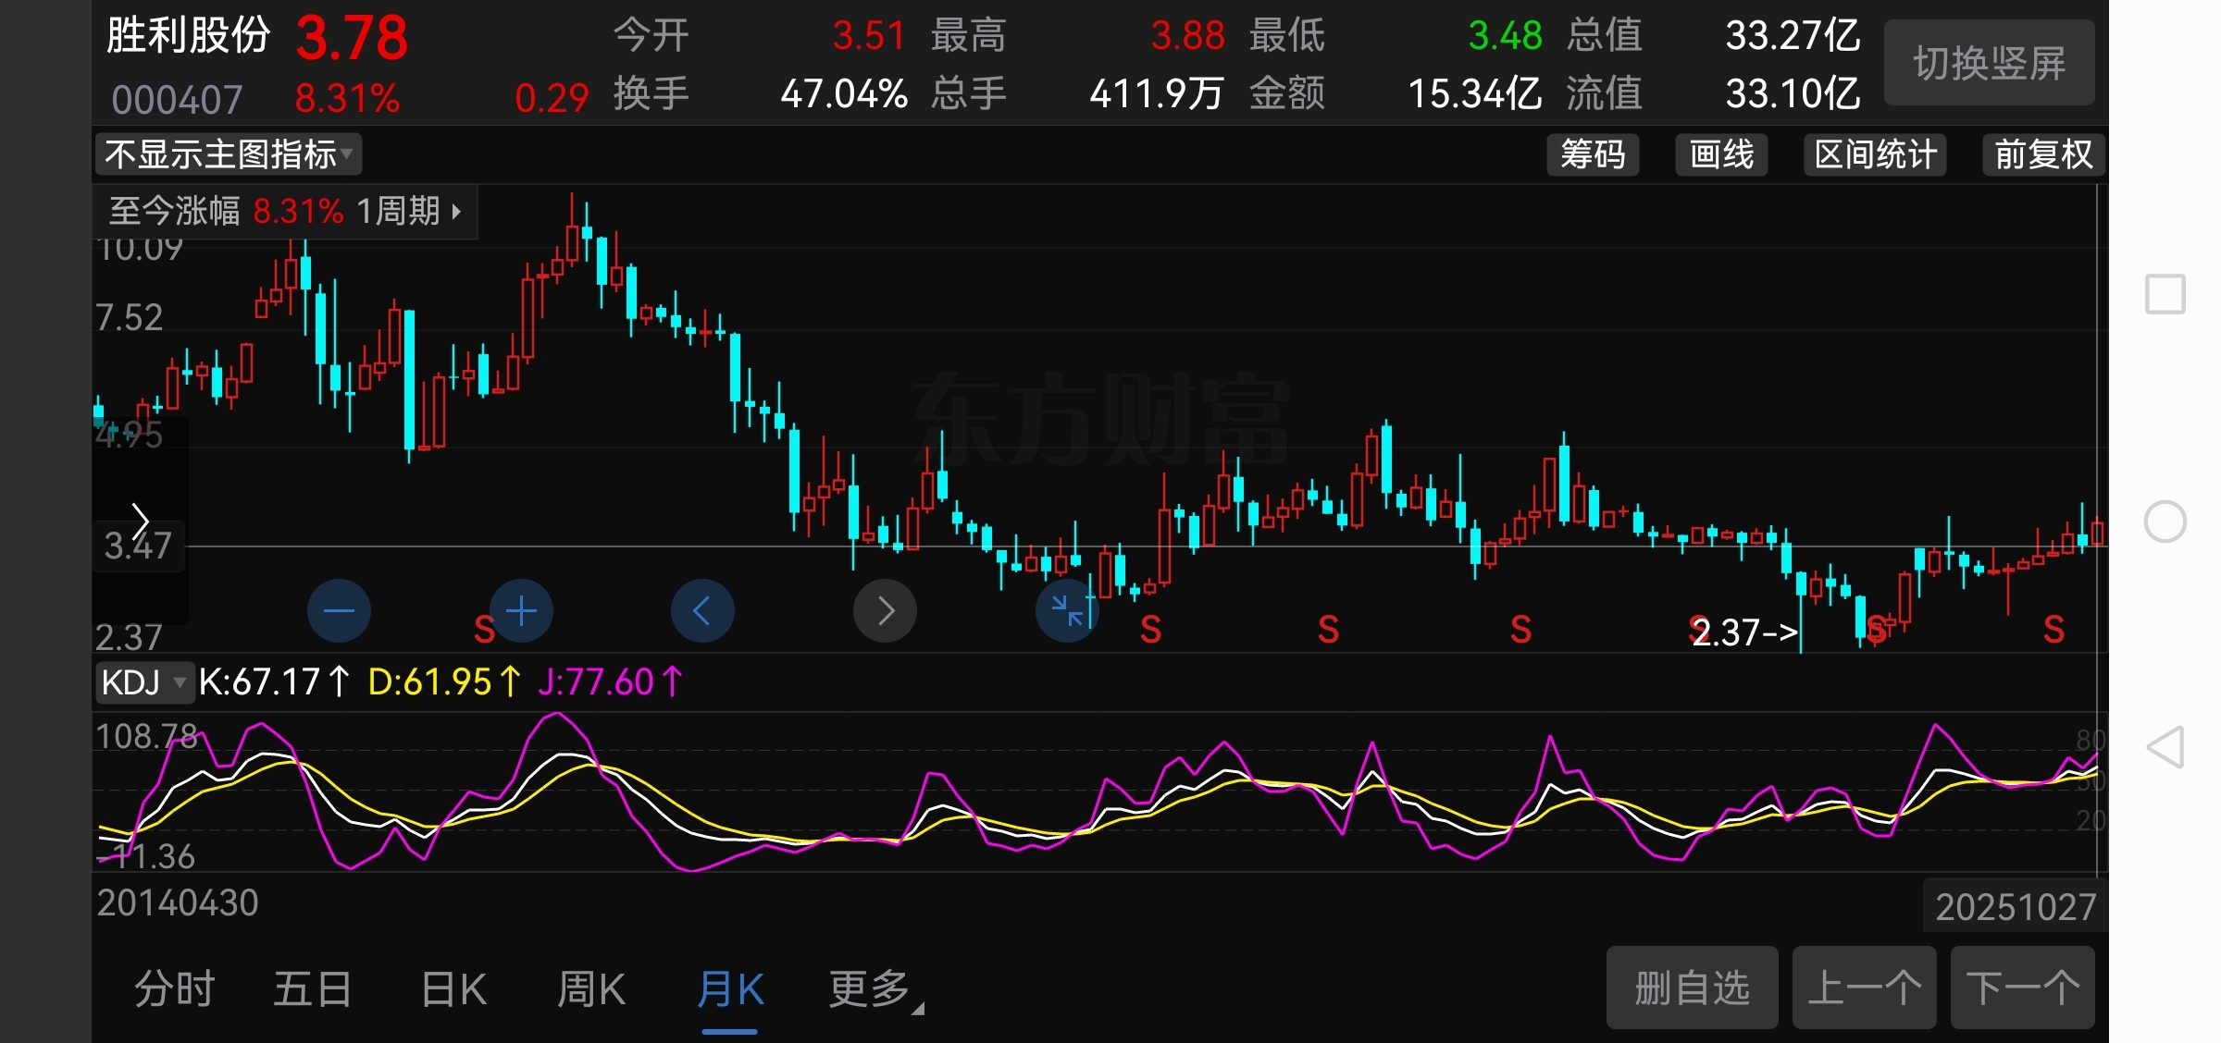Click the last S marker on chart

tap(2053, 630)
